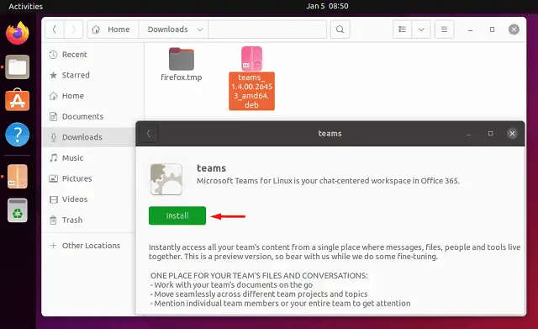The height and width of the screenshot is (329, 538).
Task: Go back in the Files window
Action: point(55,29)
